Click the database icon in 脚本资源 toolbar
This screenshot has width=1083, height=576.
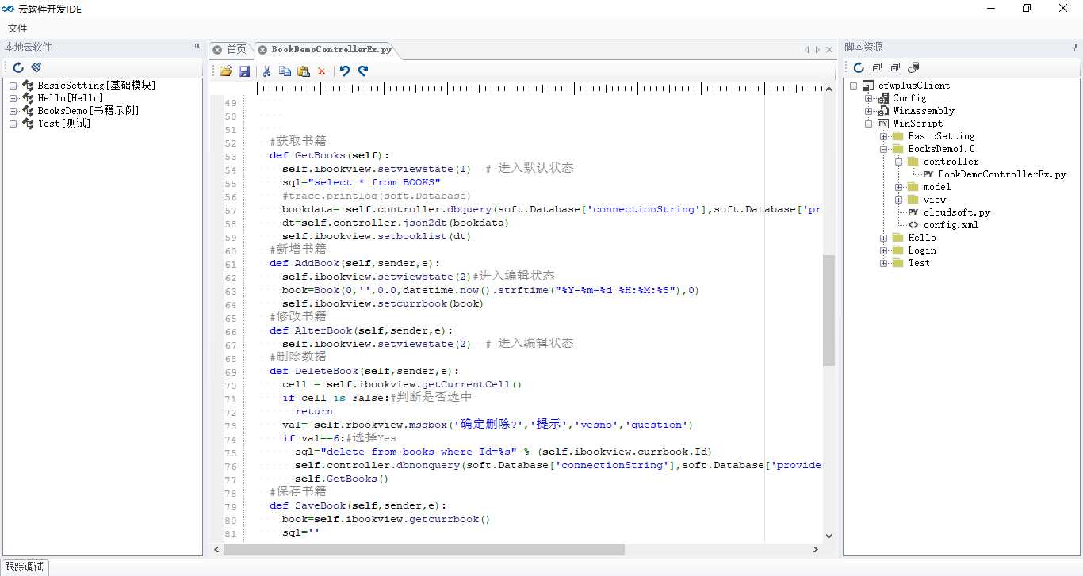(x=913, y=68)
